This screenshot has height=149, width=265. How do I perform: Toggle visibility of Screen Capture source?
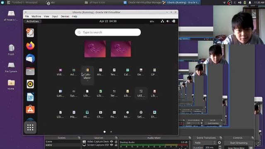click(111, 145)
